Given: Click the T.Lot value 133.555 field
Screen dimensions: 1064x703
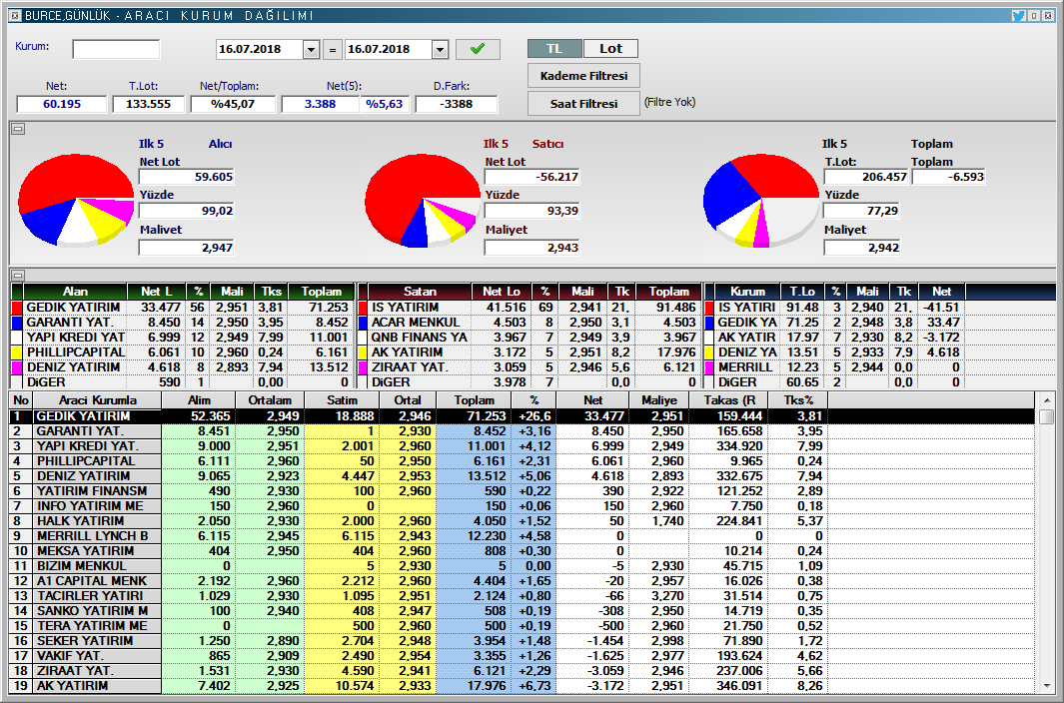Looking at the screenshot, I should 148,104.
